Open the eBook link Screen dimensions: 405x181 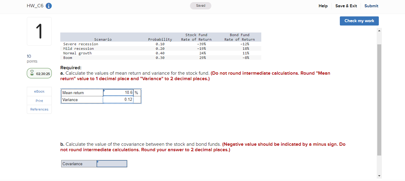39,91
